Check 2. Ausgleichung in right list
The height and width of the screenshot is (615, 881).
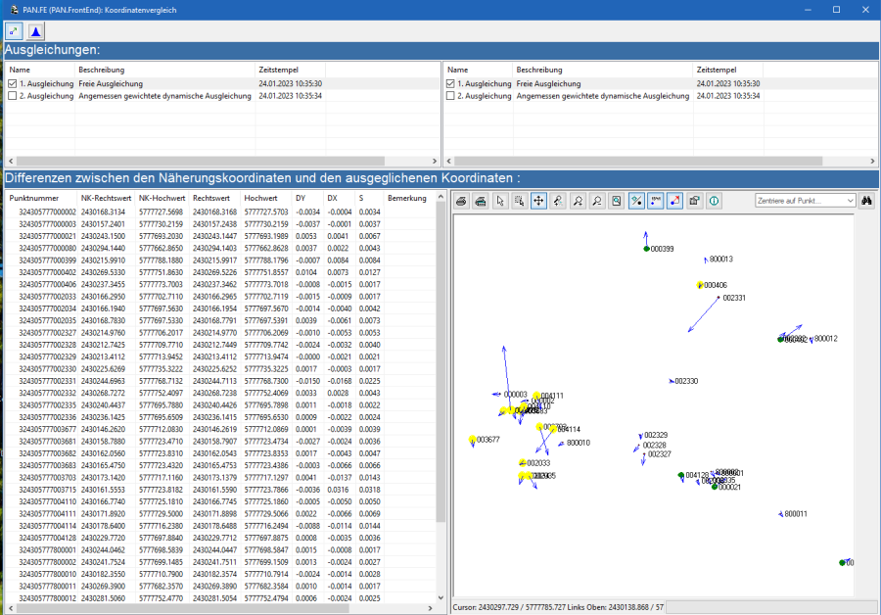pyautogui.click(x=450, y=96)
